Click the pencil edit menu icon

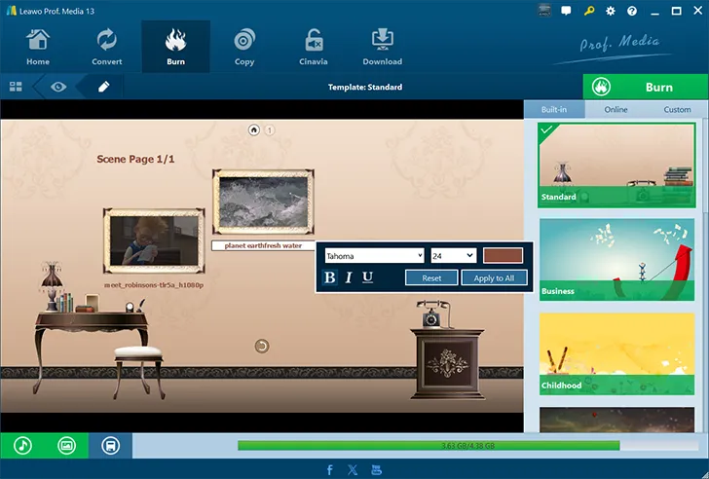click(103, 87)
